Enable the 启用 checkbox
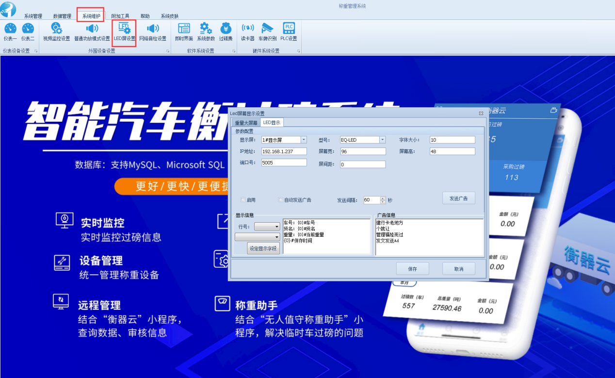Image resolution: width=615 pixels, height=378 pixels. (x=243, y=200)
